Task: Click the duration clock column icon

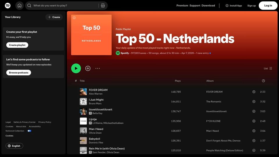Action: pos(263,81)
